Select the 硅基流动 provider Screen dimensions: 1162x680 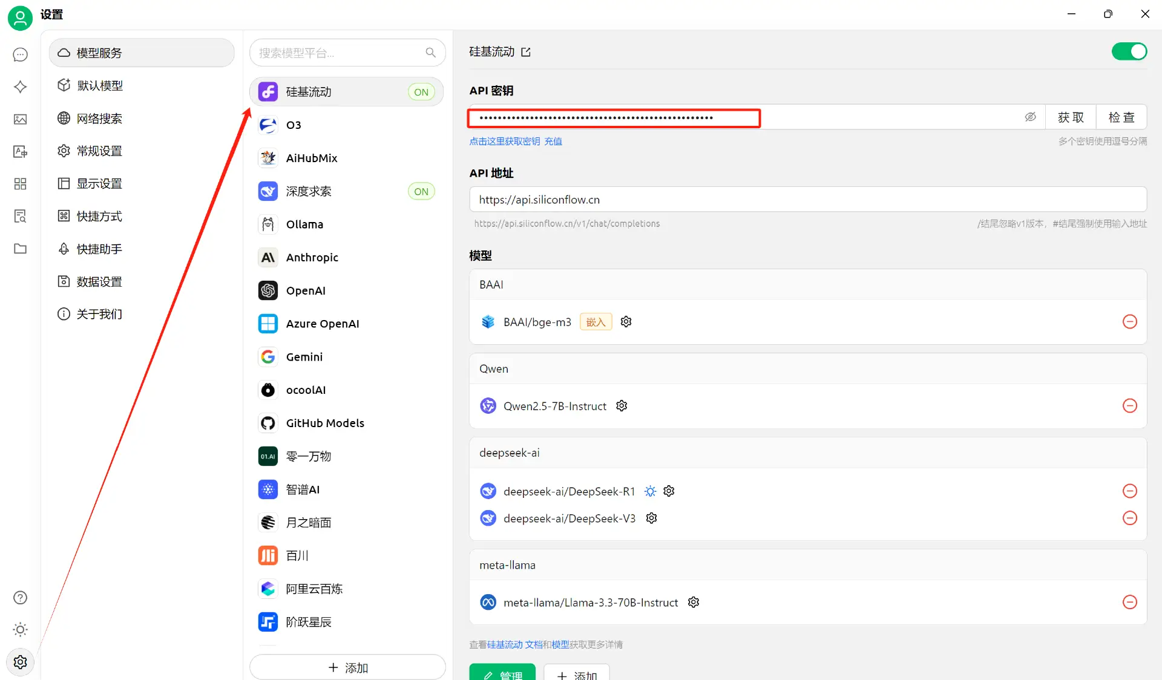347,92
